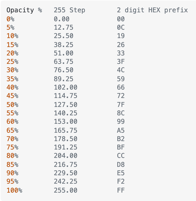Select the 40% opacity label

pyautogui.click(x=12, y=87)
